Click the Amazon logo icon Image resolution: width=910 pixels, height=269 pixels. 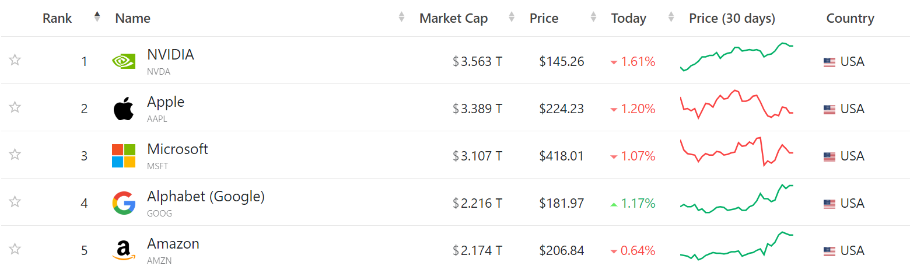point(124,250)
